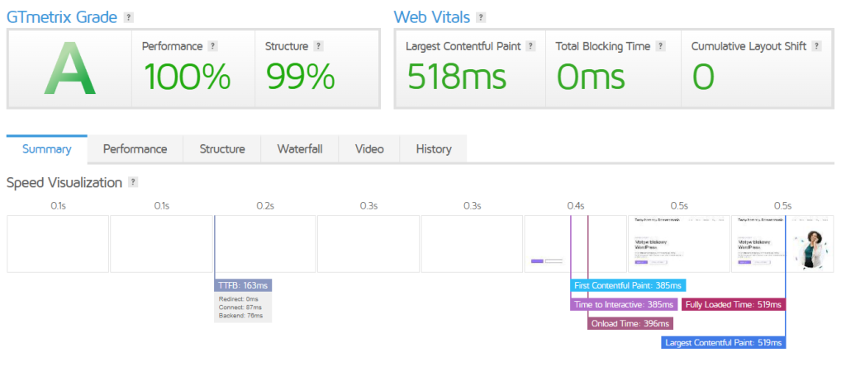Click the first blank filmstrip frame
The height and width of the screenshot is (385, 846).
coord(58,244)
